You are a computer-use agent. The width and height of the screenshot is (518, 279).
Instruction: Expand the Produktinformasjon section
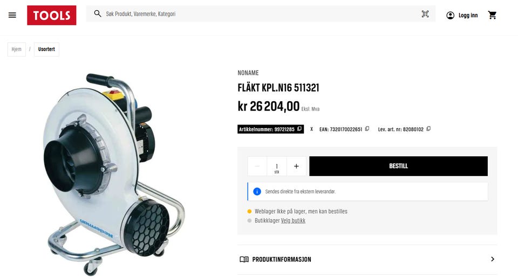[x=367, y=260]
